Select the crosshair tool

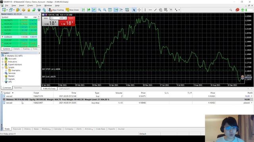tap(139, 10)
